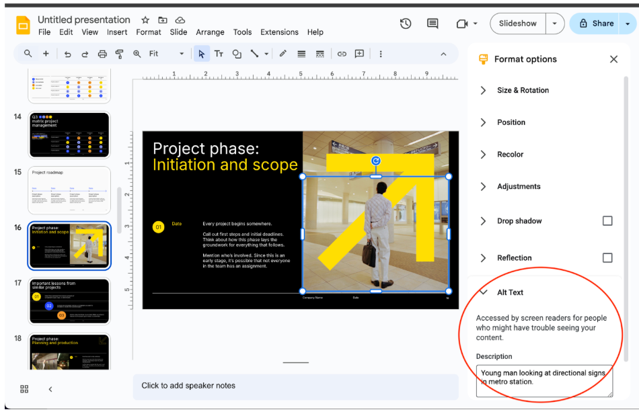The width and height of the screenshot is (639, 416).
Task: Open the Slideshow dropdown arrow
Action: [x=555, y=23]
